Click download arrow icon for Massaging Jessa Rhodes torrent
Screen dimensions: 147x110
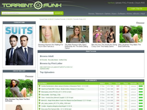point(39,92)
